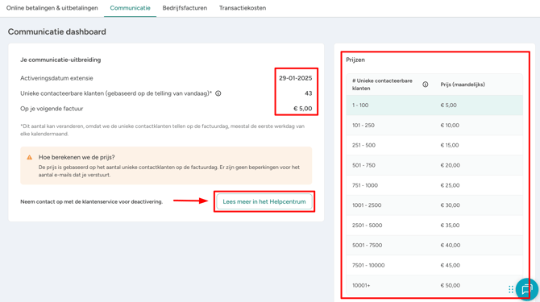Click Lees meer in het Helpcentrum button
This screenshot has height=302, width=540.
(x=264, y=201)
